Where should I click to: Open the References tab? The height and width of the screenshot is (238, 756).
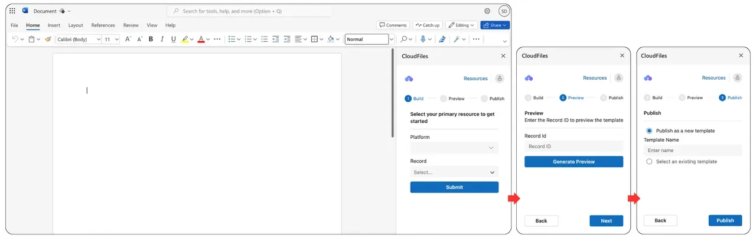pyautogui.click(x=103, y=25)
